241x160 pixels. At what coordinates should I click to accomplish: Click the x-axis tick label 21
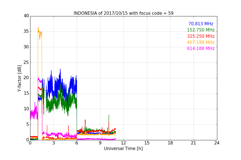tap(194, 143)
